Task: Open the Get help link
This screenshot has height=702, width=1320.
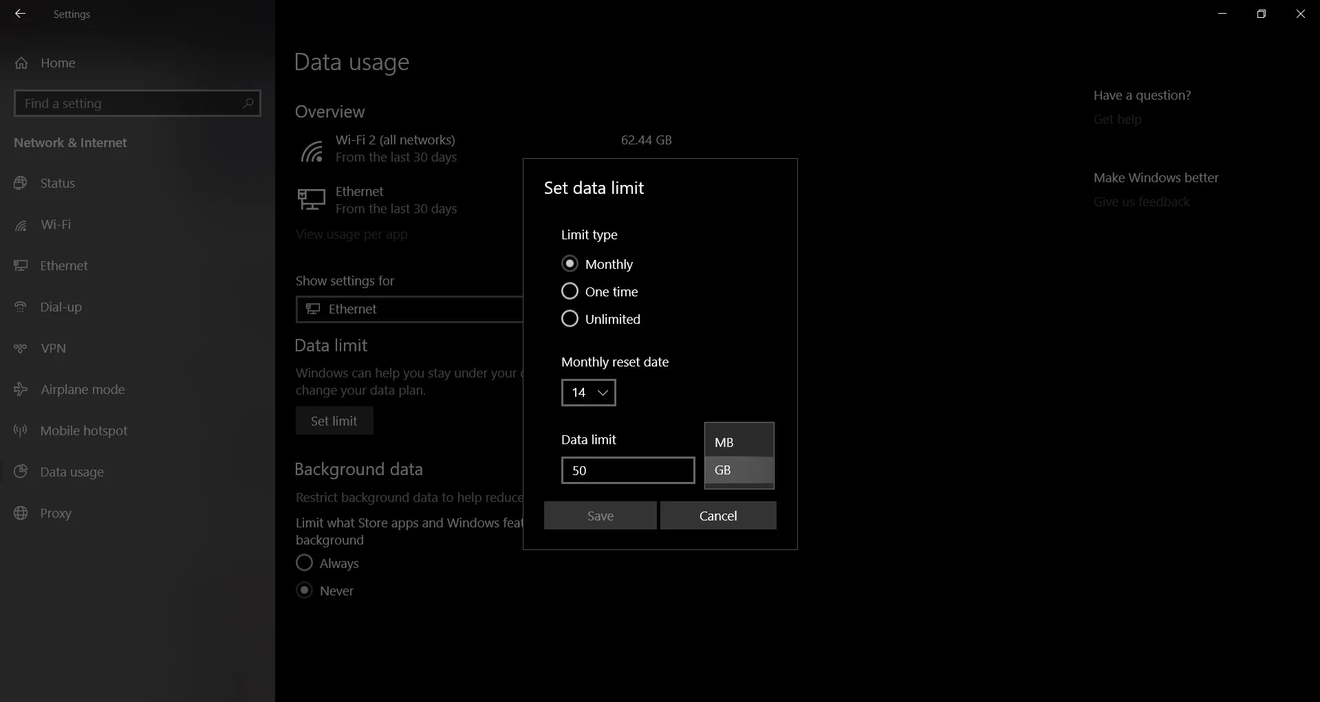Action: [x=1118, y=119]
